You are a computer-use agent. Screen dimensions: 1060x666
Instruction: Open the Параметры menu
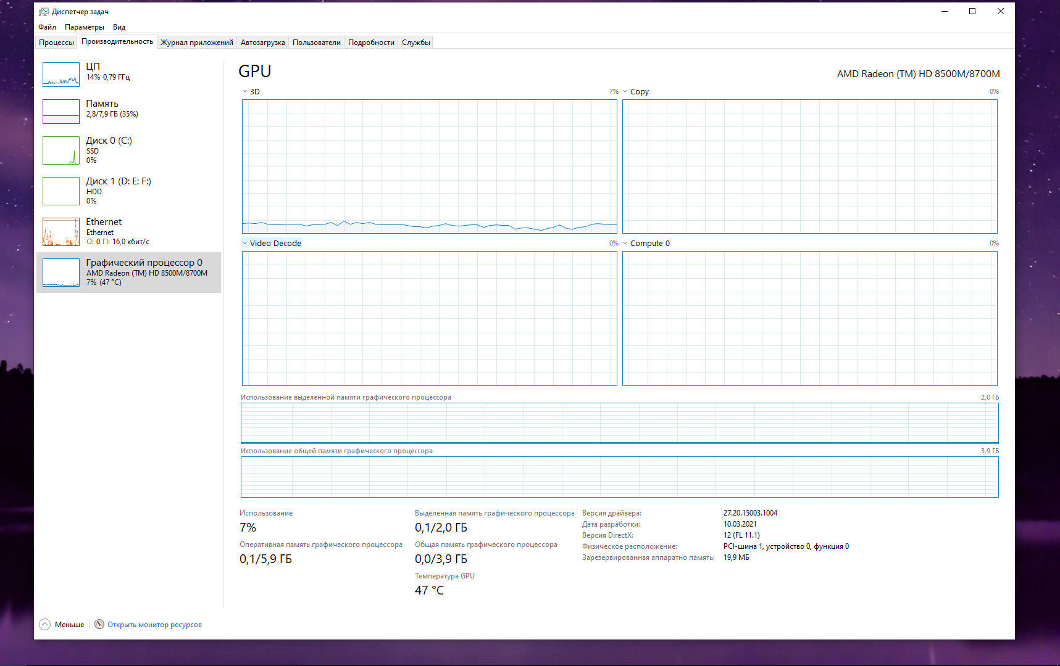click(x=85, y=27)
